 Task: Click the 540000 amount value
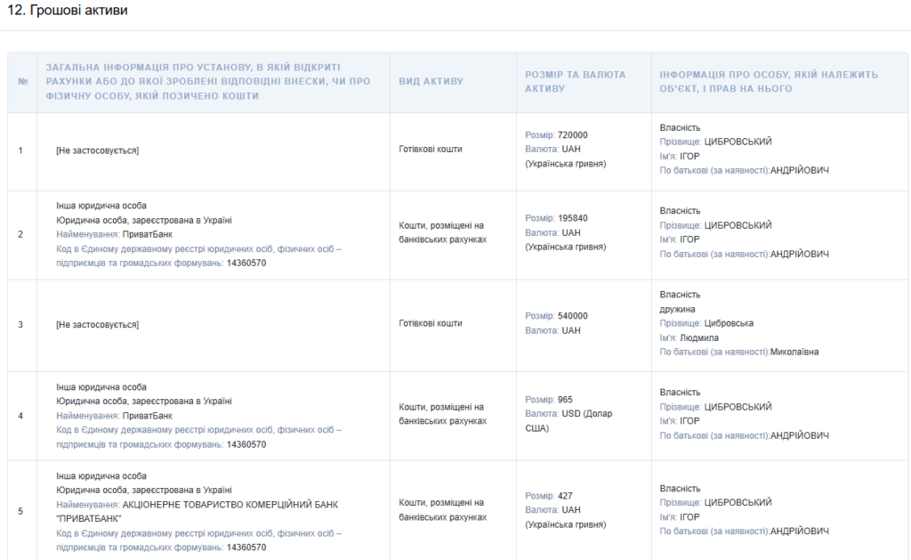point(573,316)
